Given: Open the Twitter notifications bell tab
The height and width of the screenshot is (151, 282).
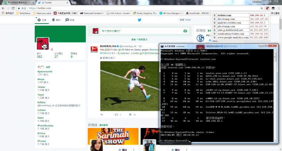Looking at the screenshot, I should [56, 20].
